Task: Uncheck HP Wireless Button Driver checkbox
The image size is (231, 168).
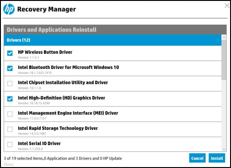Action: tap(10, 53)
